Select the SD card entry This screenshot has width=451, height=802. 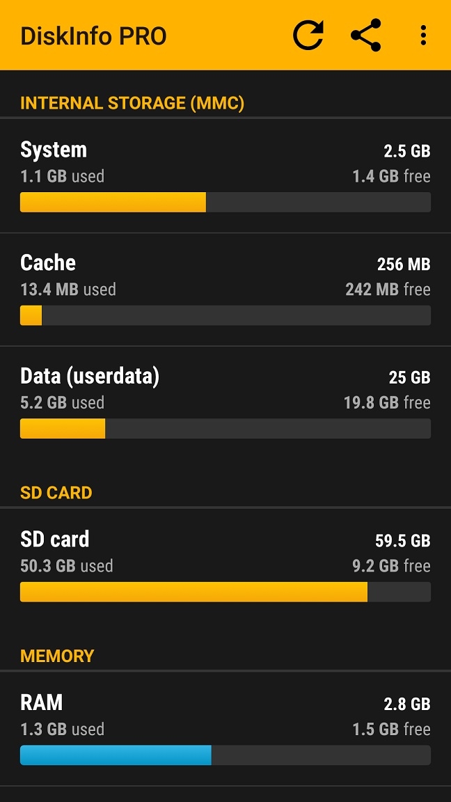click(x=225, y=566)
